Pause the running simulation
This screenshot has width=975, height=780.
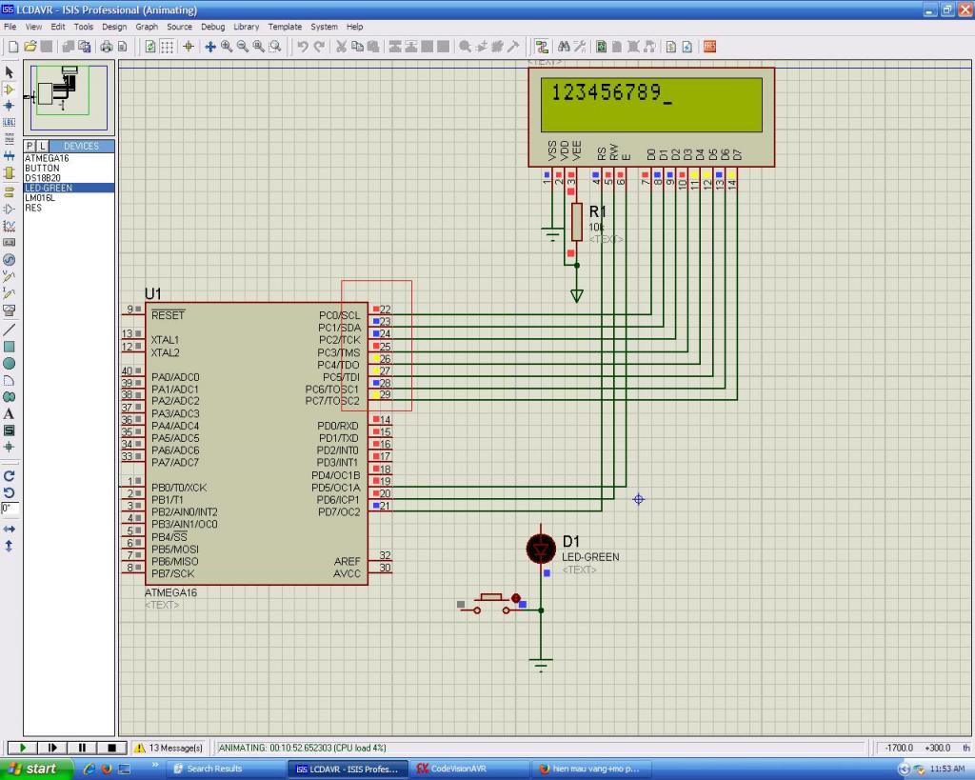[82, 748]
